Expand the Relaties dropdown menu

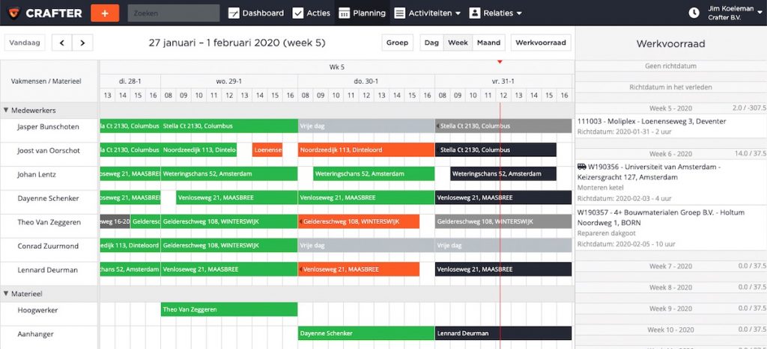point(519,13)
